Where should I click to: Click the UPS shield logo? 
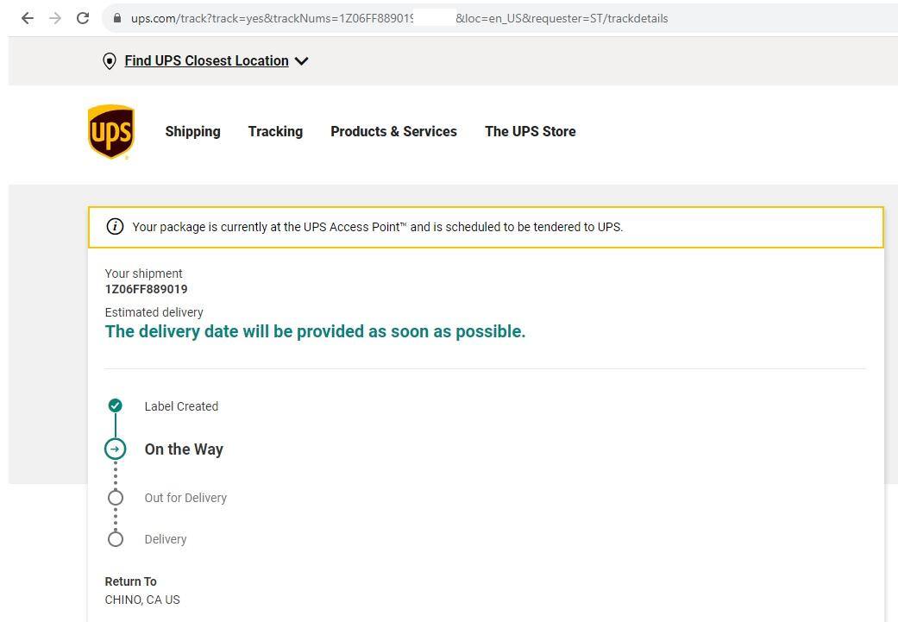pos(111,132)
